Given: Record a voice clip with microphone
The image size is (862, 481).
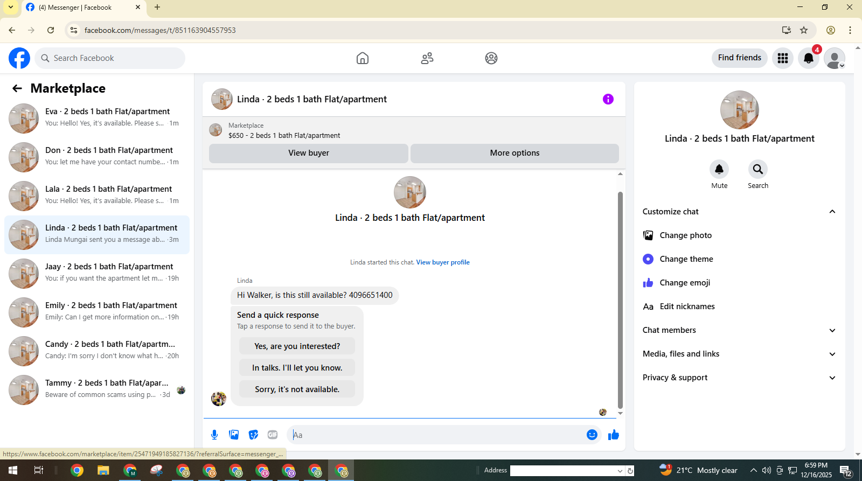Looking at the screenshot, I should [x=214, y=435].
